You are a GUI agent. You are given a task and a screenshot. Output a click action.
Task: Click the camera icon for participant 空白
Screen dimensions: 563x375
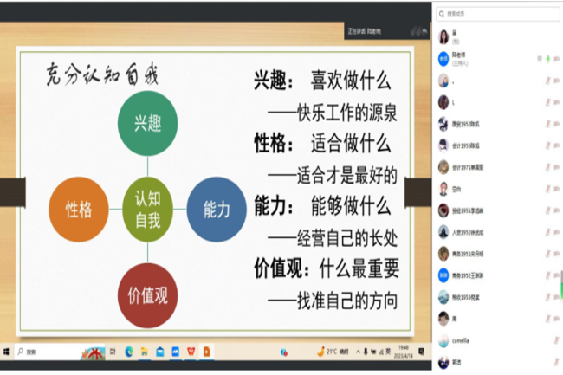pos(557,189)
